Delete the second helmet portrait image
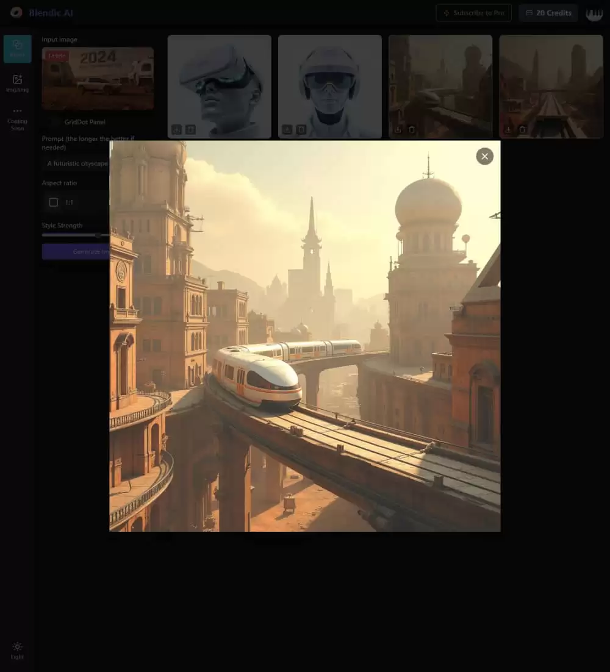610x672 pixels. (x=301, y=129)
